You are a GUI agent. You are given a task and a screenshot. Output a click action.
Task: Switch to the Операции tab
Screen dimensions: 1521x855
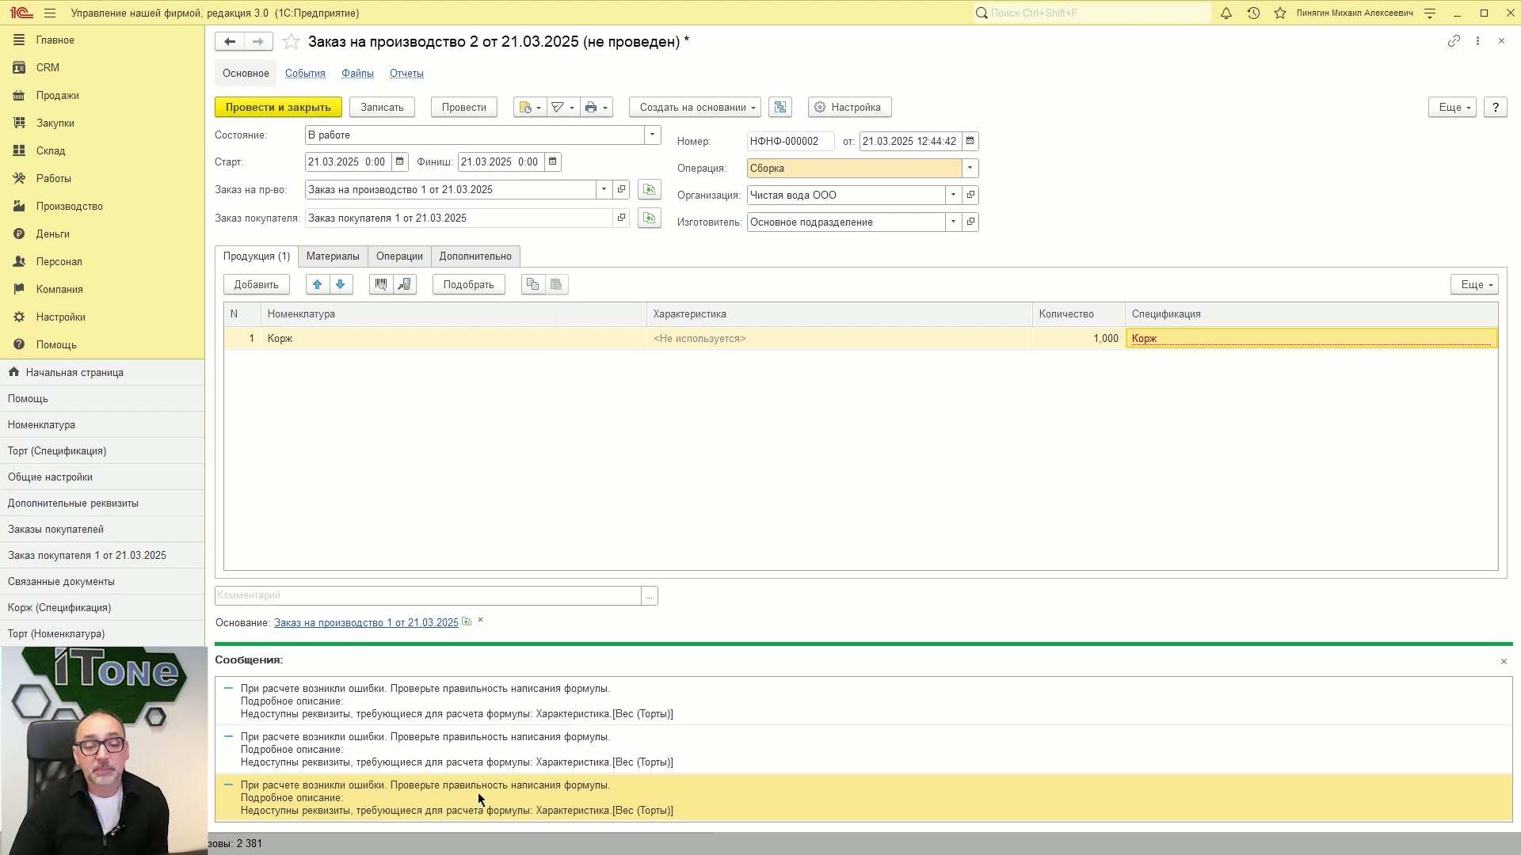click(399, 256)
